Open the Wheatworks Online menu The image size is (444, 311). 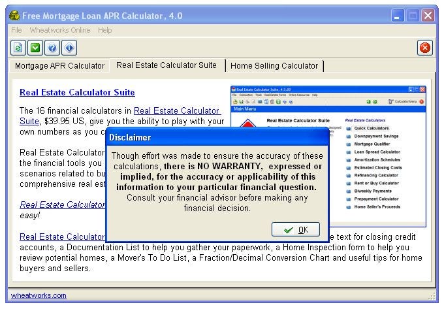click(60, 30)
